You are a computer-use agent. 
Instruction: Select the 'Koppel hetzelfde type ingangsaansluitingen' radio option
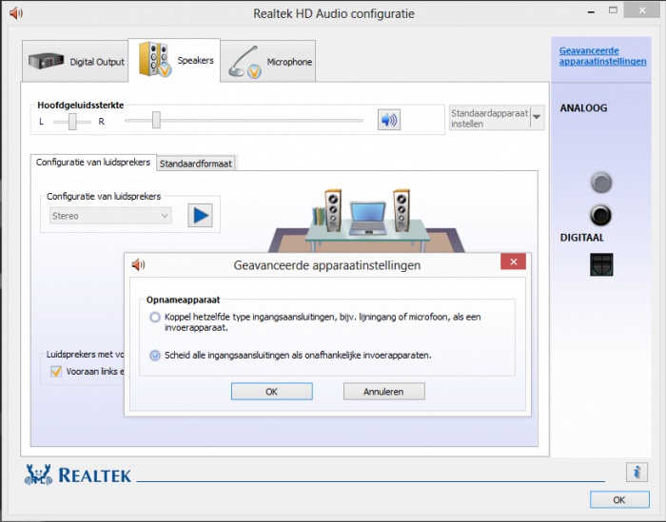pyautogui.click(x=155, y=317)
